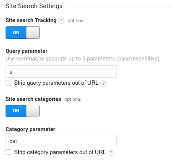Click help icon beside Strip query parameters
Viewport: 172px width, 163px height.
[103, 83]
